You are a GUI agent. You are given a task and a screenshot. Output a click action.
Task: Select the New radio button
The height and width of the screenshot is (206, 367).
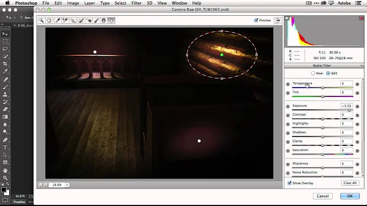point(313,73)
